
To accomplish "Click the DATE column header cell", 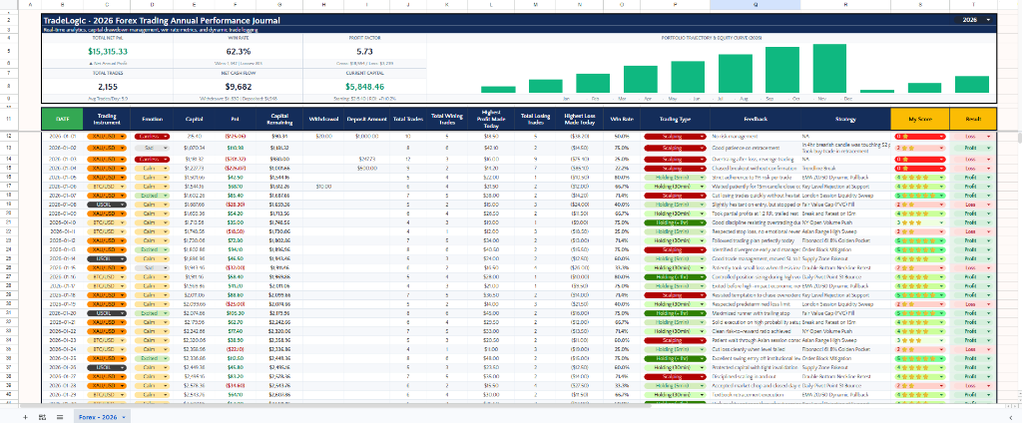I will tap(63, 119).
